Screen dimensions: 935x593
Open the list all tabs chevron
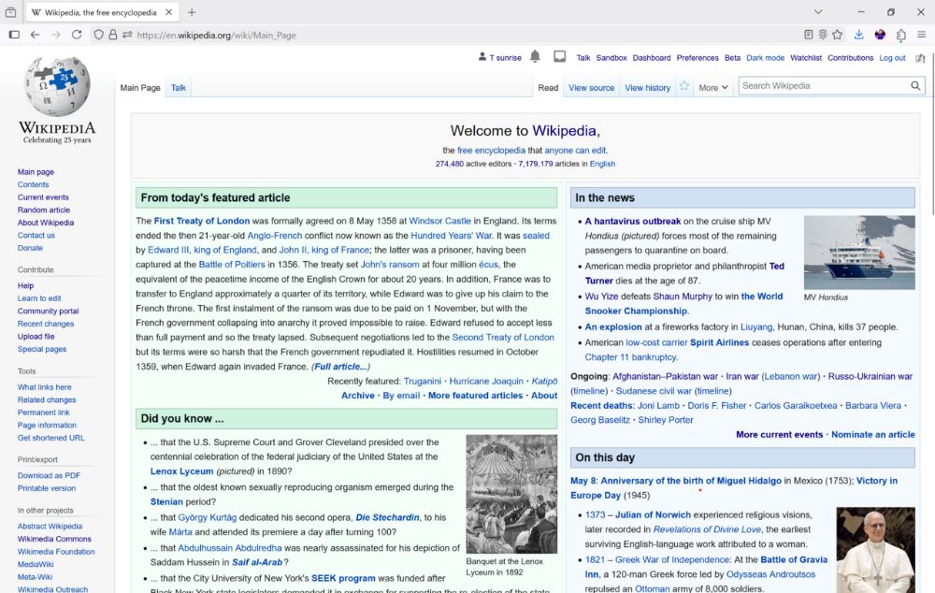click(818, 12)
